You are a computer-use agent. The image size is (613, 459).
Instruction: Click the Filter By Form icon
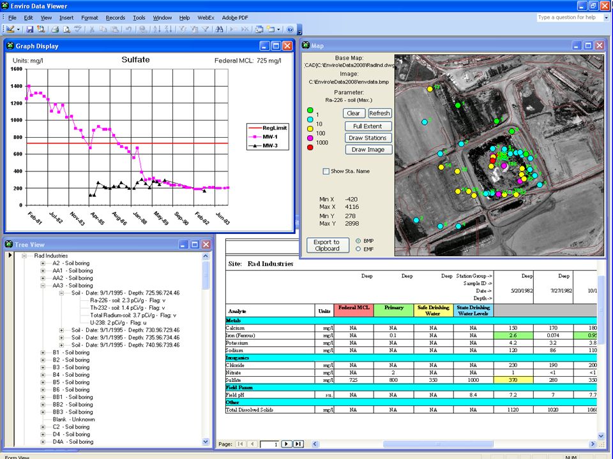(194, 29)
